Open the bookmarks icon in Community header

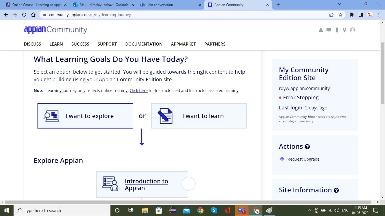point(337,30)
